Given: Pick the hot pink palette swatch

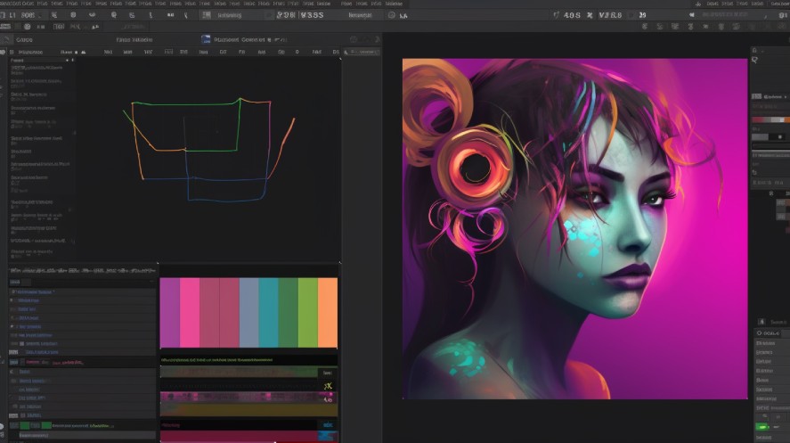Looking at the screenshot, I should [190, 313].
